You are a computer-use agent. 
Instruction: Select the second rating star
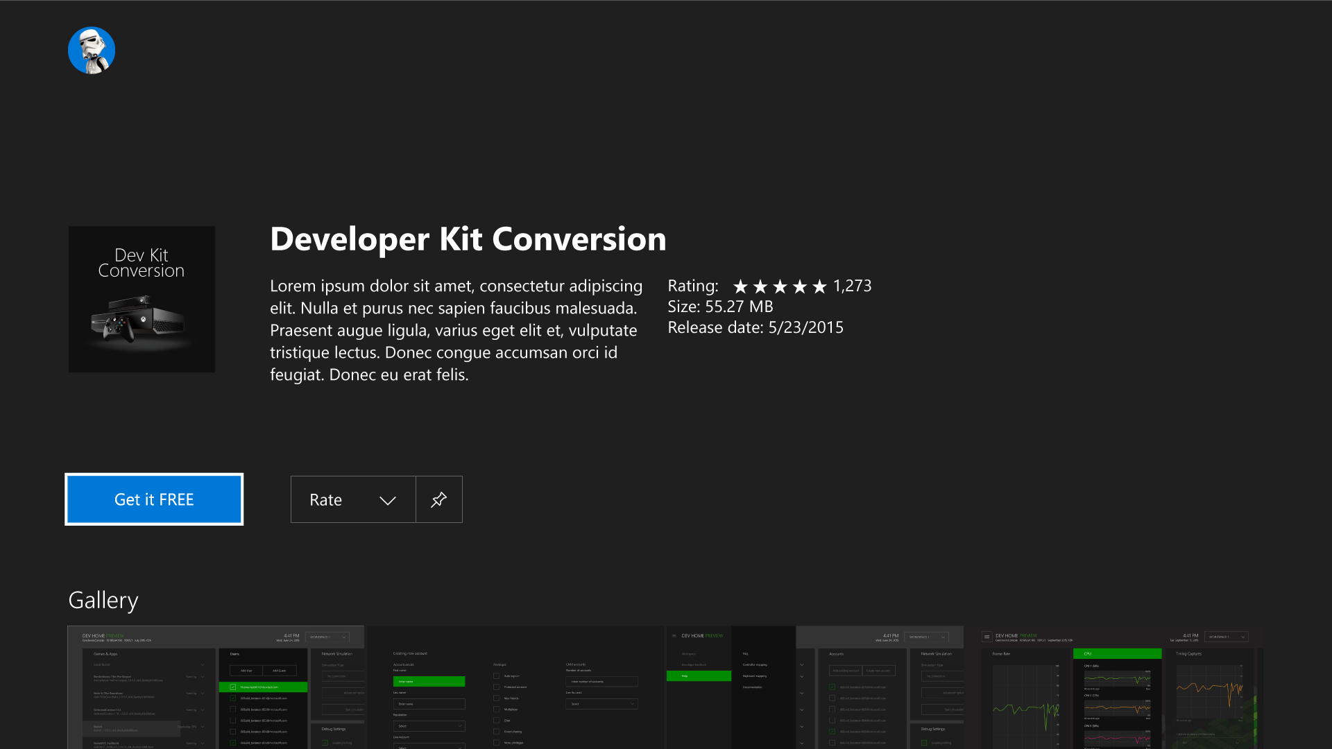pos(760,286)
